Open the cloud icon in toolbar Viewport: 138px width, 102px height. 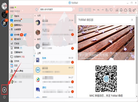[x=126, y=10]
